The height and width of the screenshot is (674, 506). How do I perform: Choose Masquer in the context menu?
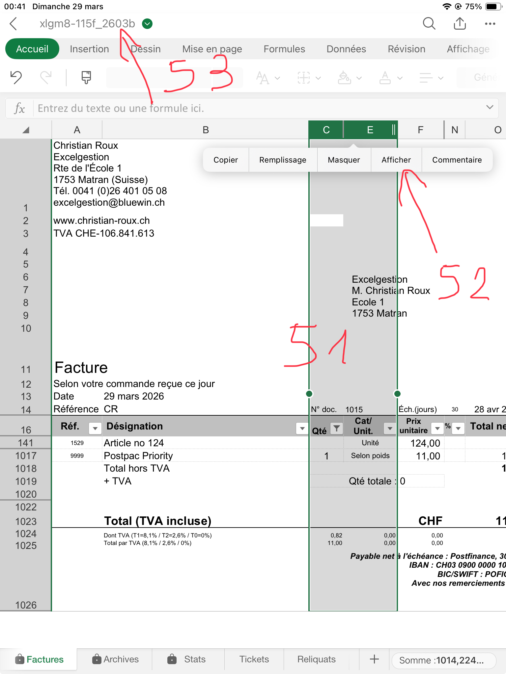pos(344,160)
